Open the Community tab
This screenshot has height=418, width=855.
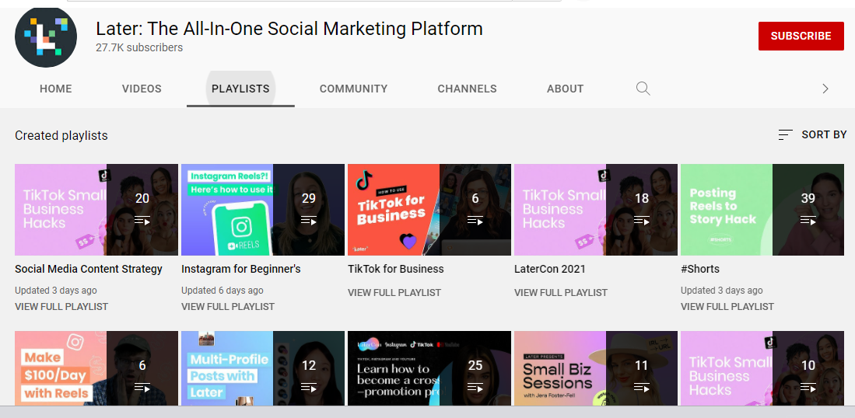point(353,89)
